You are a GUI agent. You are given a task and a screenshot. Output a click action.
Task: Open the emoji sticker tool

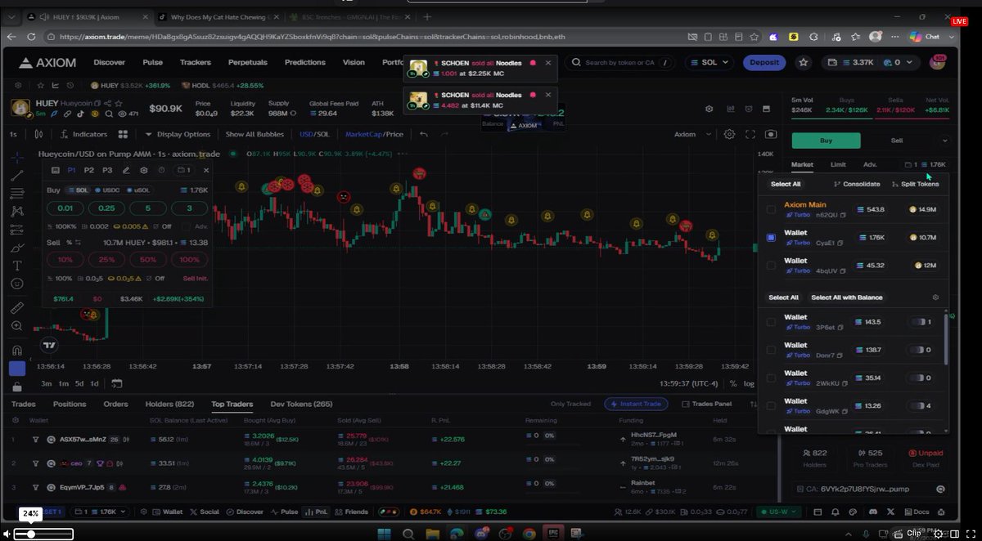tap(17, 284)
